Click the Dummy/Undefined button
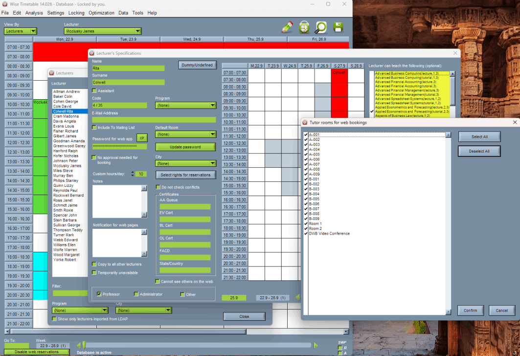The width and height of the screenshot is (520, 356). (x=197, y=66)
